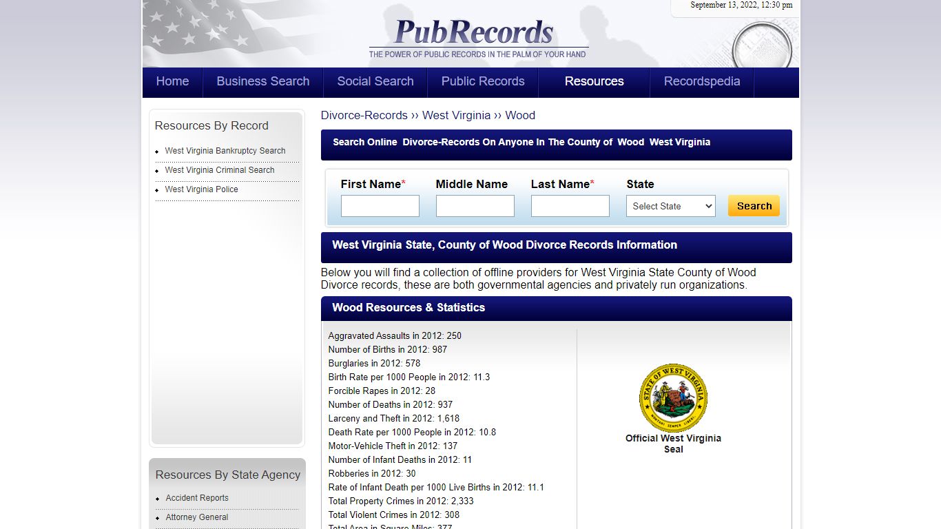Screen dimensions: 941x529
Task: Click 'Motor-Vehicle Theft in 2012: 137' text
Action: pos(393,446)
